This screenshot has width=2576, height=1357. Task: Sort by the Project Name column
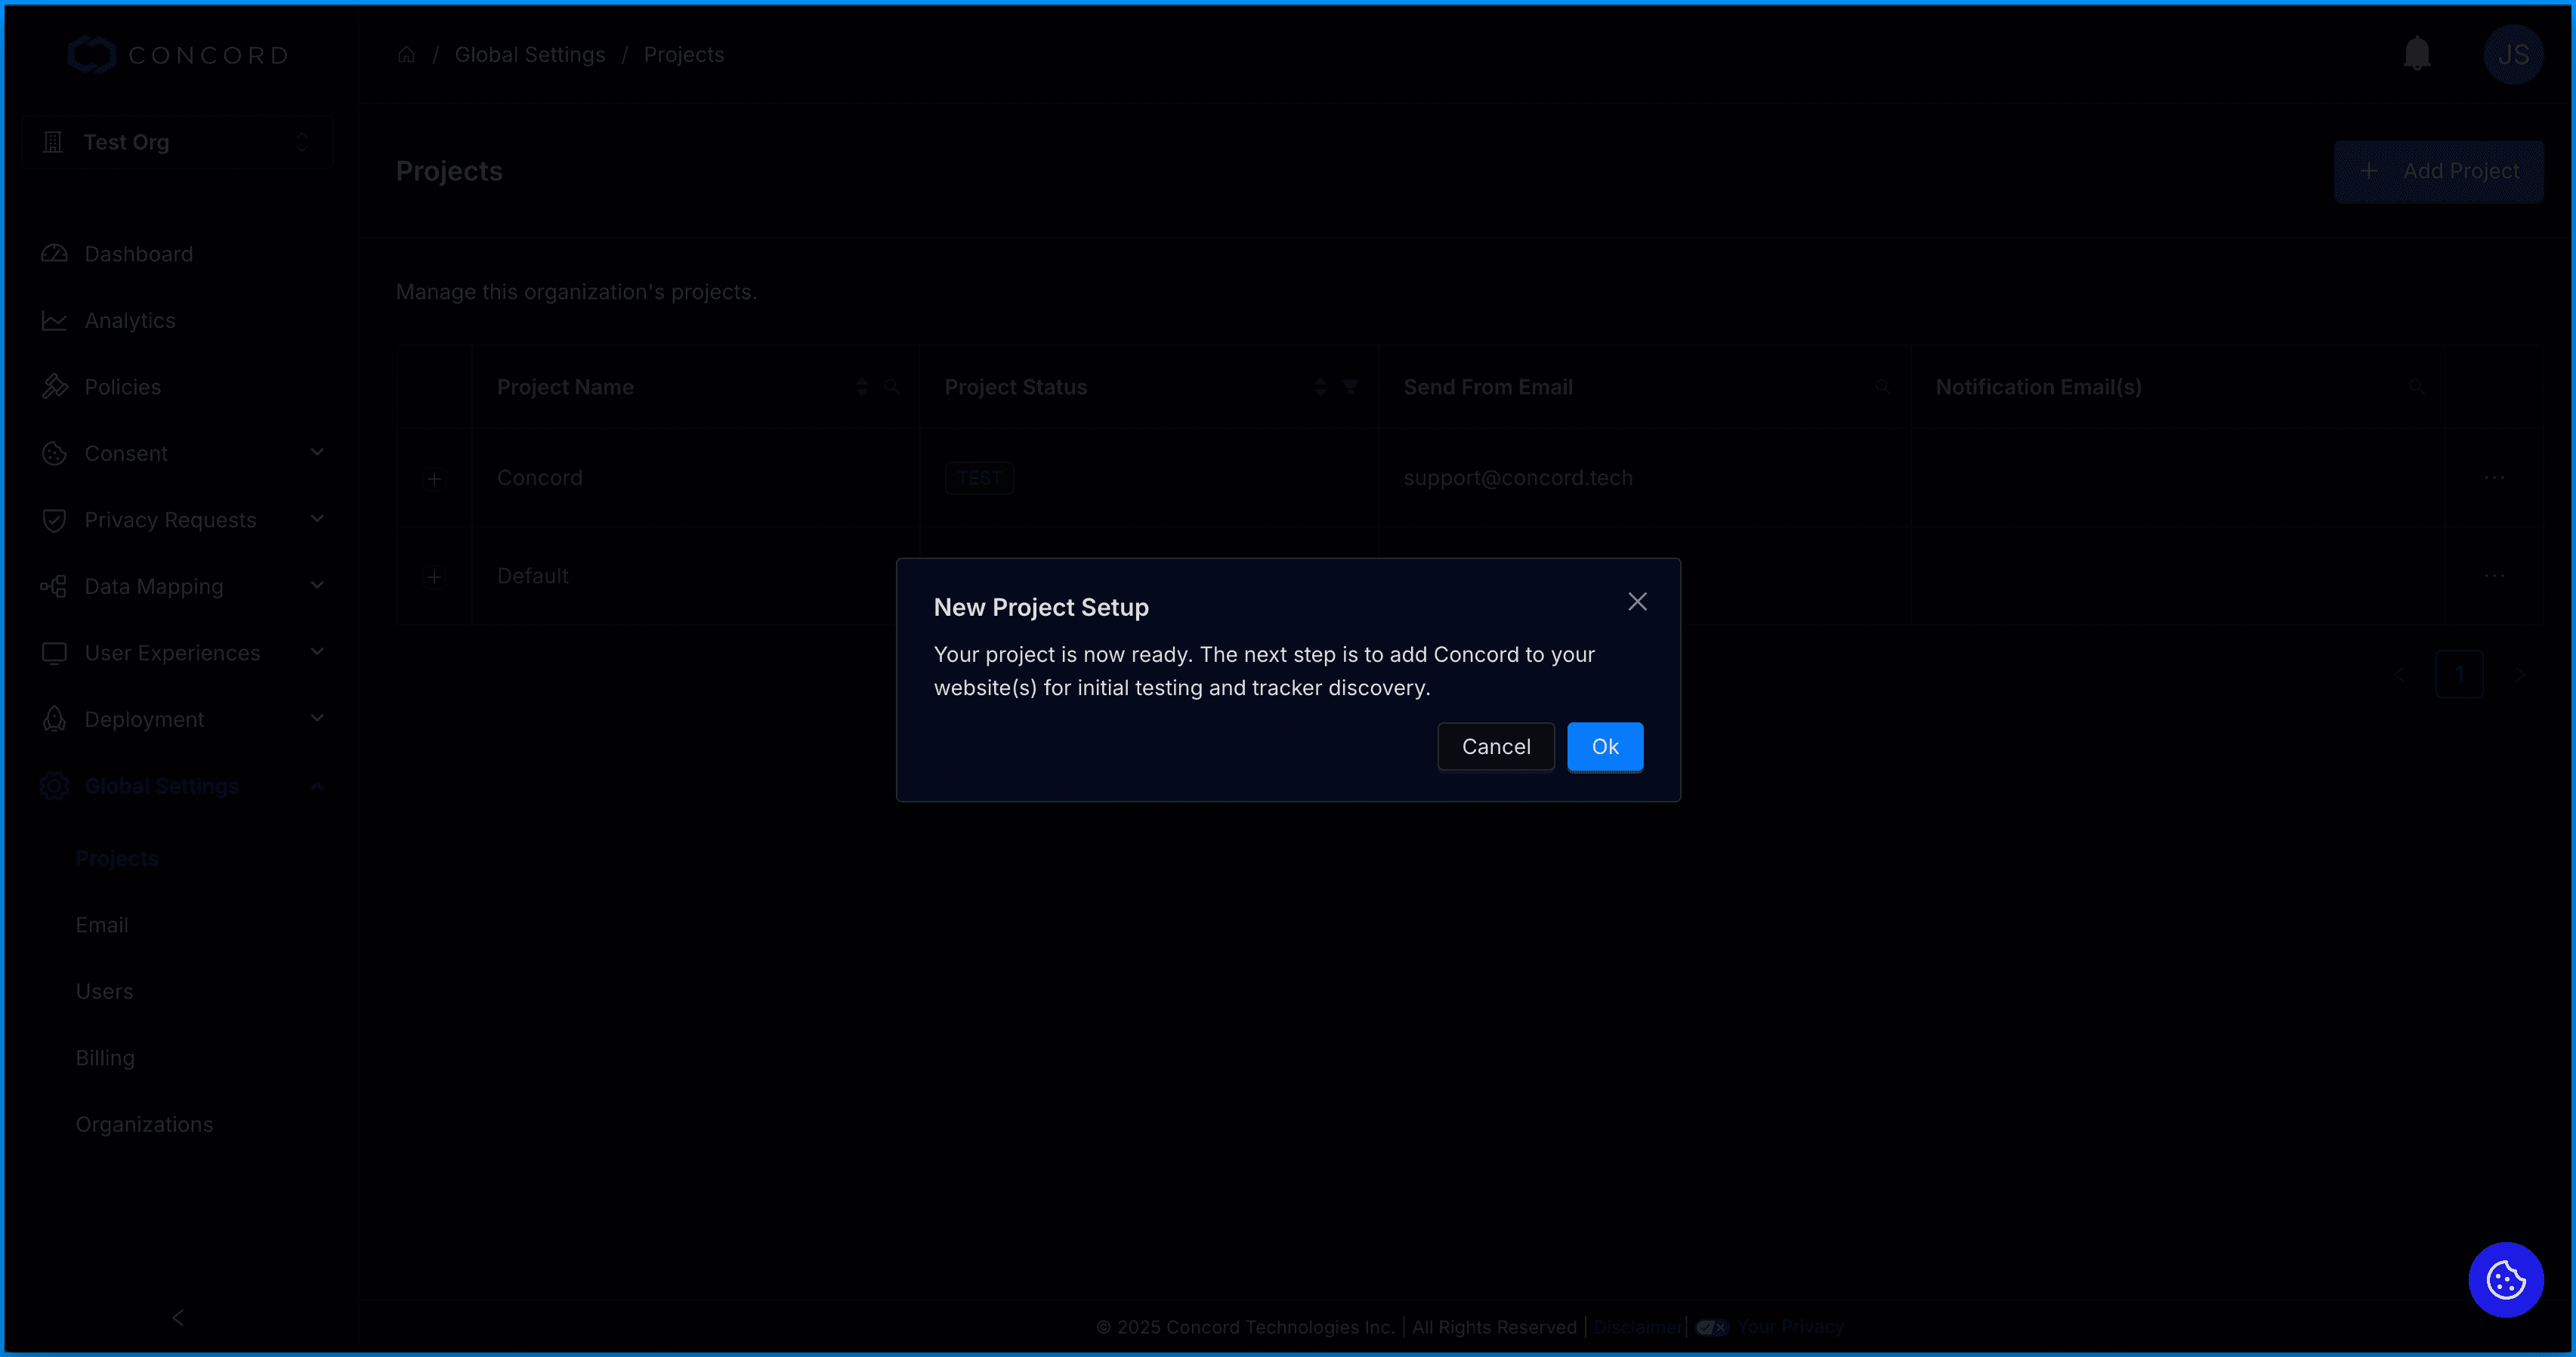861,387
